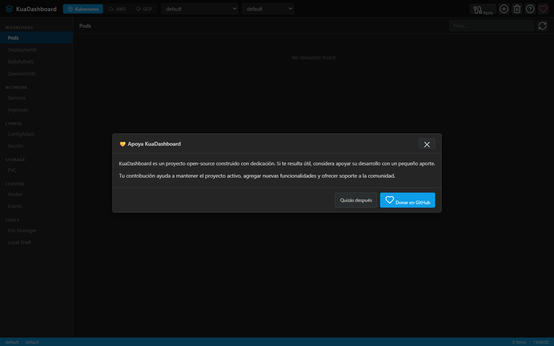The image size is (554, 346).
Task: Open DaemonSets in the sidebar
Action: point(37,73)
